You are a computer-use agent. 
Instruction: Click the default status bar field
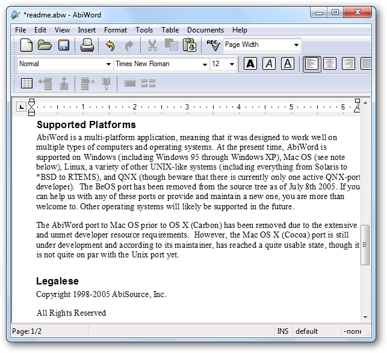[x=317, y=331]
